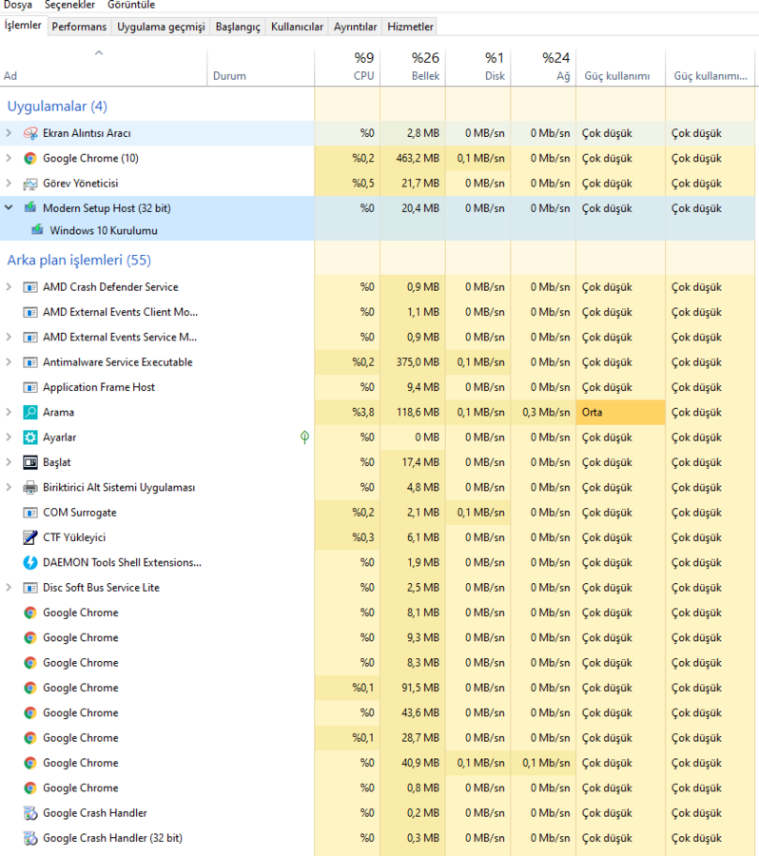Expand the Ekran Alıntısı Aracı row
Screen dimensions: 759x856
9,133
